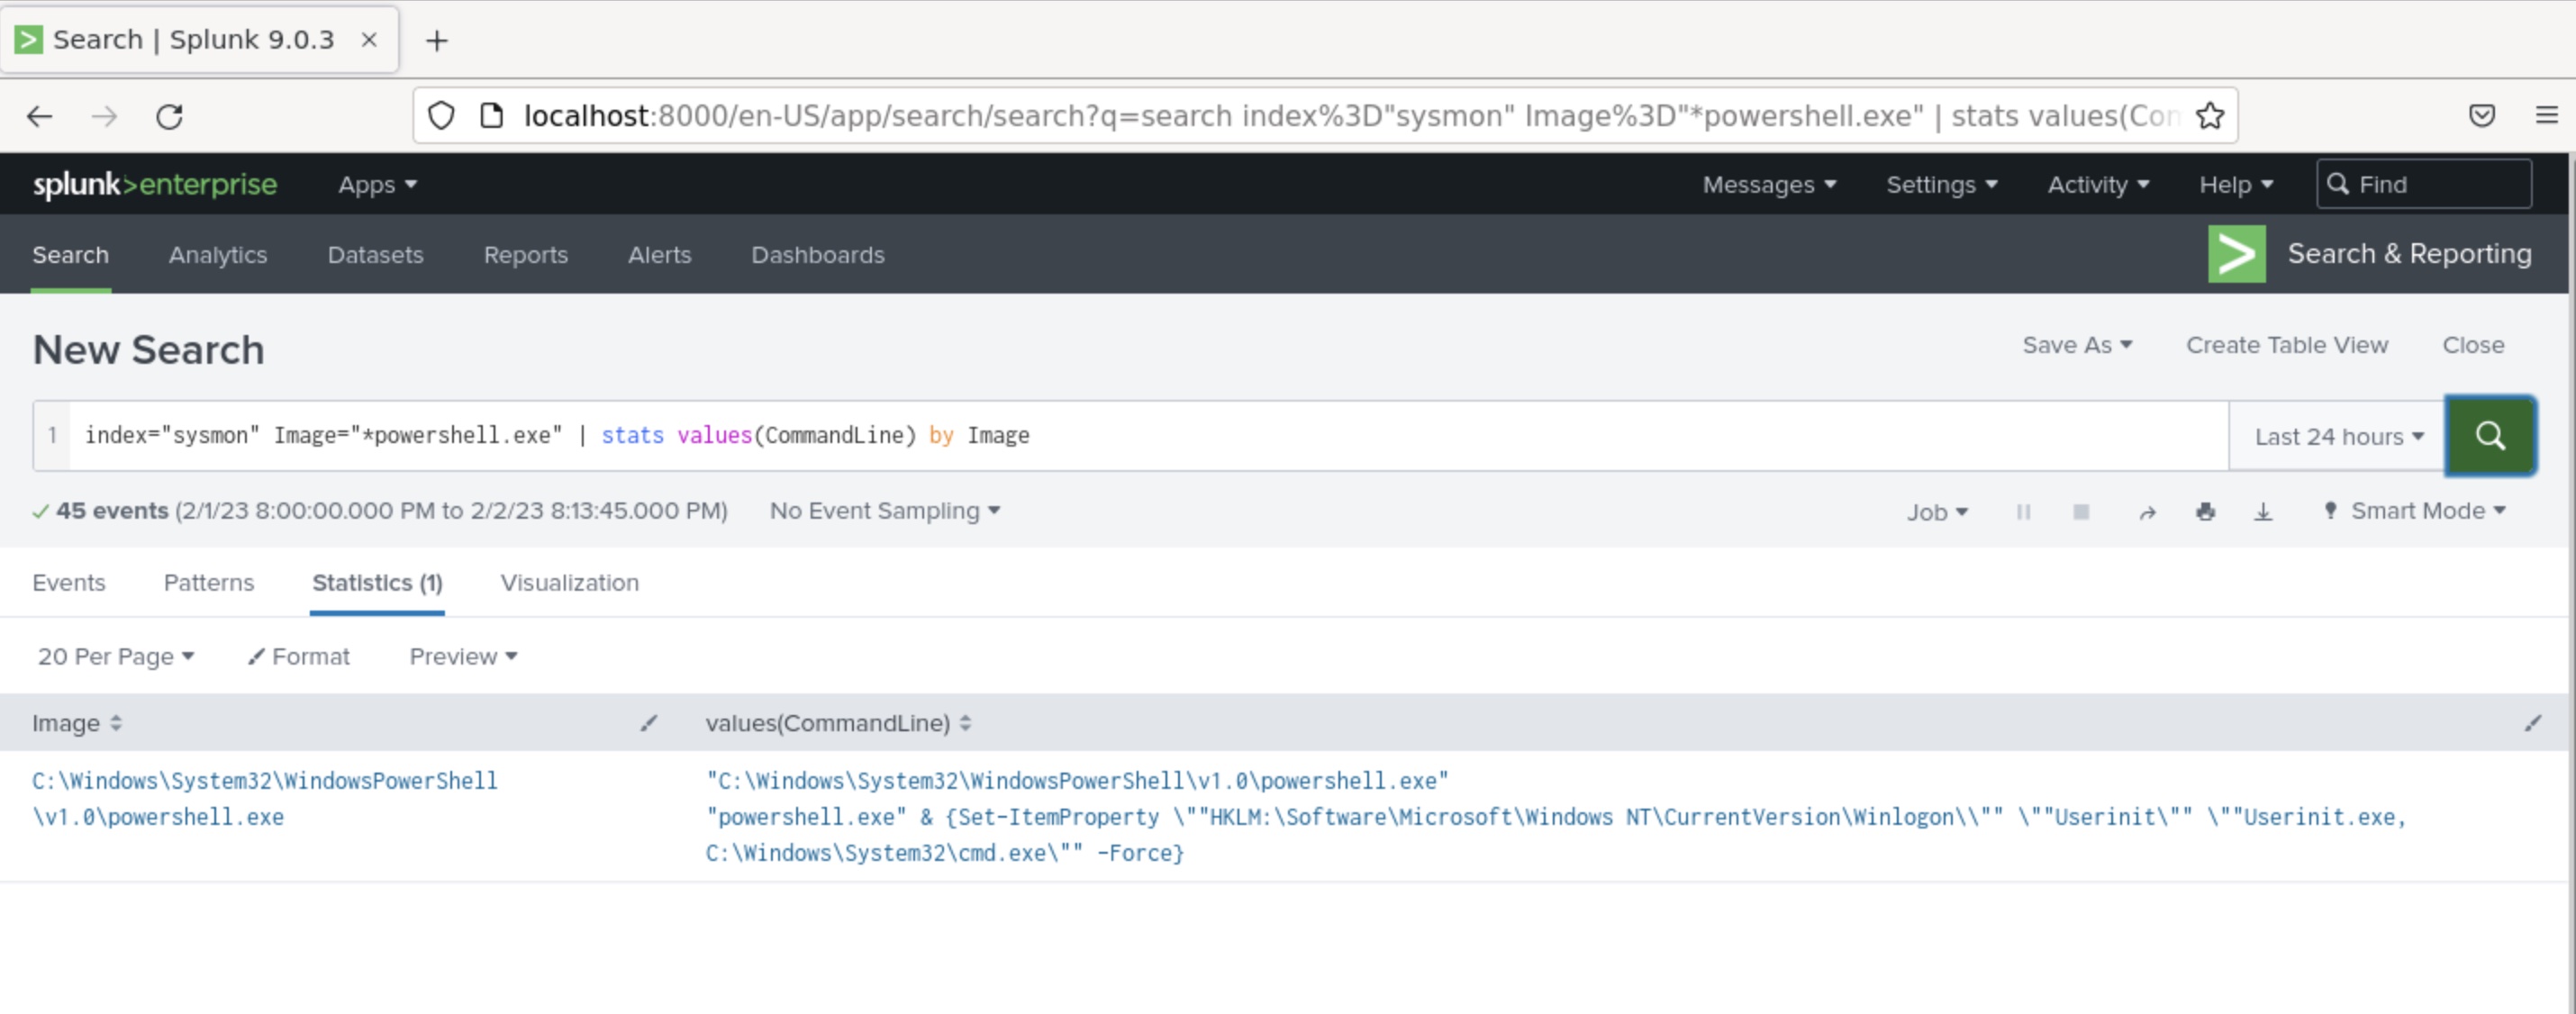Open a new browser tab
The image size is (2576, 1014).
click(436, 40)
